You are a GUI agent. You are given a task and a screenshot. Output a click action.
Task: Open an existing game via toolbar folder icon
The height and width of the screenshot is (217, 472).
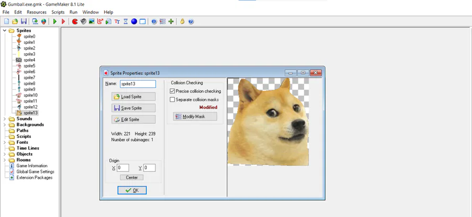click(x=15, y=21)
